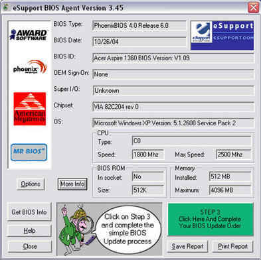The image size is (261, 260).
Task: Click the Super I/O field showing Unknown
Action: [x=173, y=90]
